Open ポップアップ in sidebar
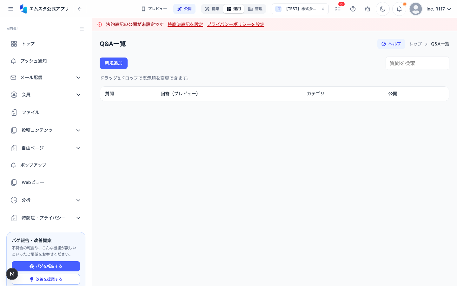 [46, 165]
